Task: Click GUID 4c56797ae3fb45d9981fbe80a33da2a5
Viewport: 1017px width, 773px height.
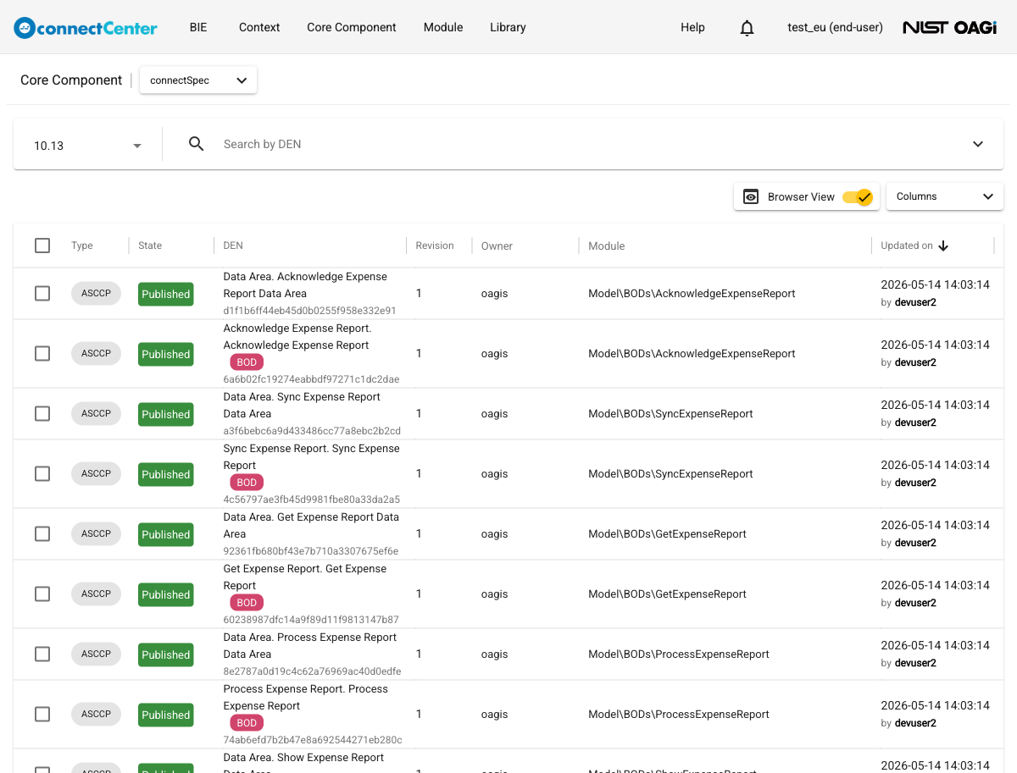Action: 311,500
